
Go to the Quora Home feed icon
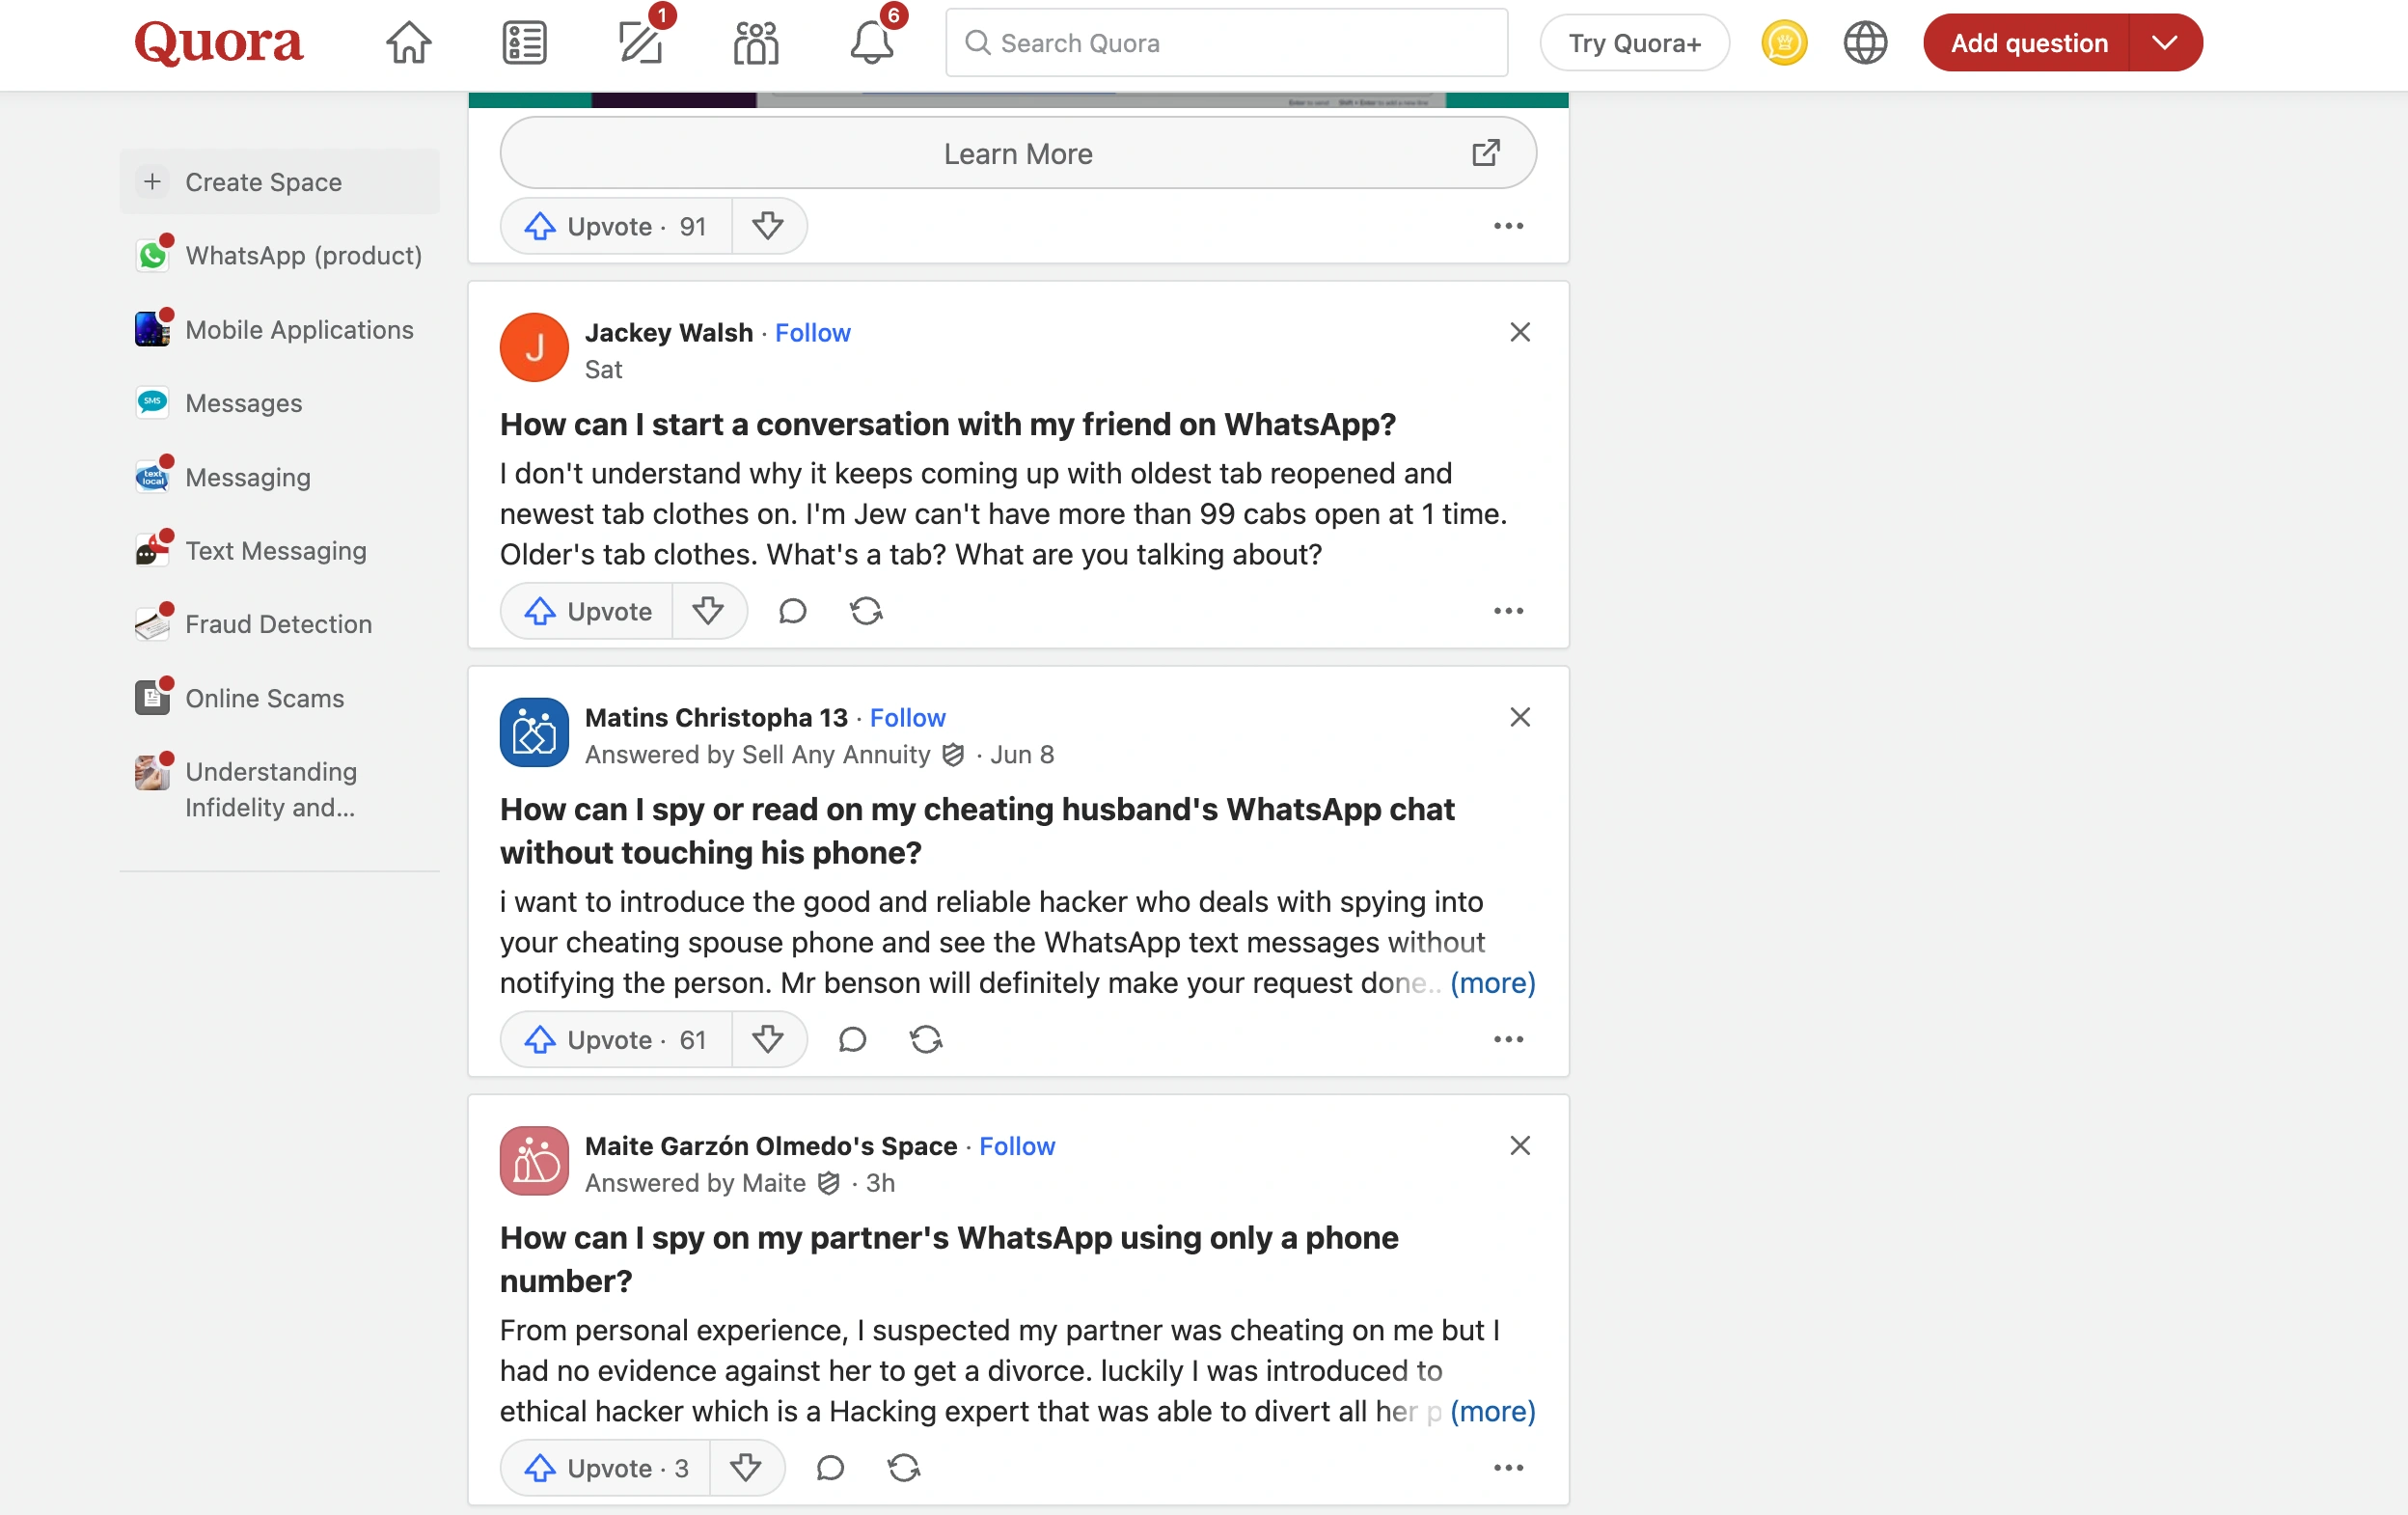click(408, 43)
